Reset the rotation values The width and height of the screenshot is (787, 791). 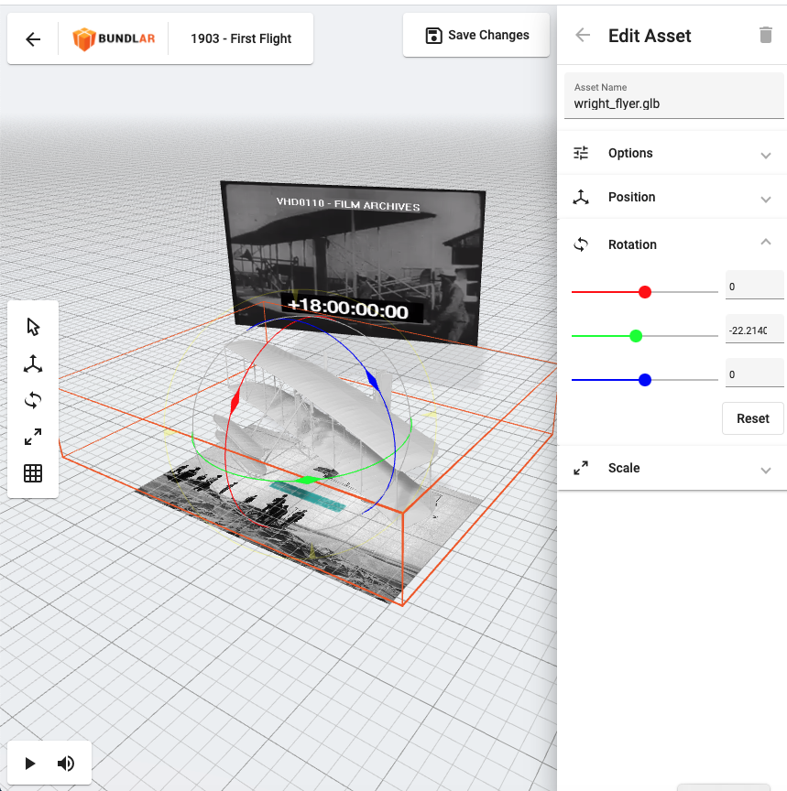tap(752, 418)
